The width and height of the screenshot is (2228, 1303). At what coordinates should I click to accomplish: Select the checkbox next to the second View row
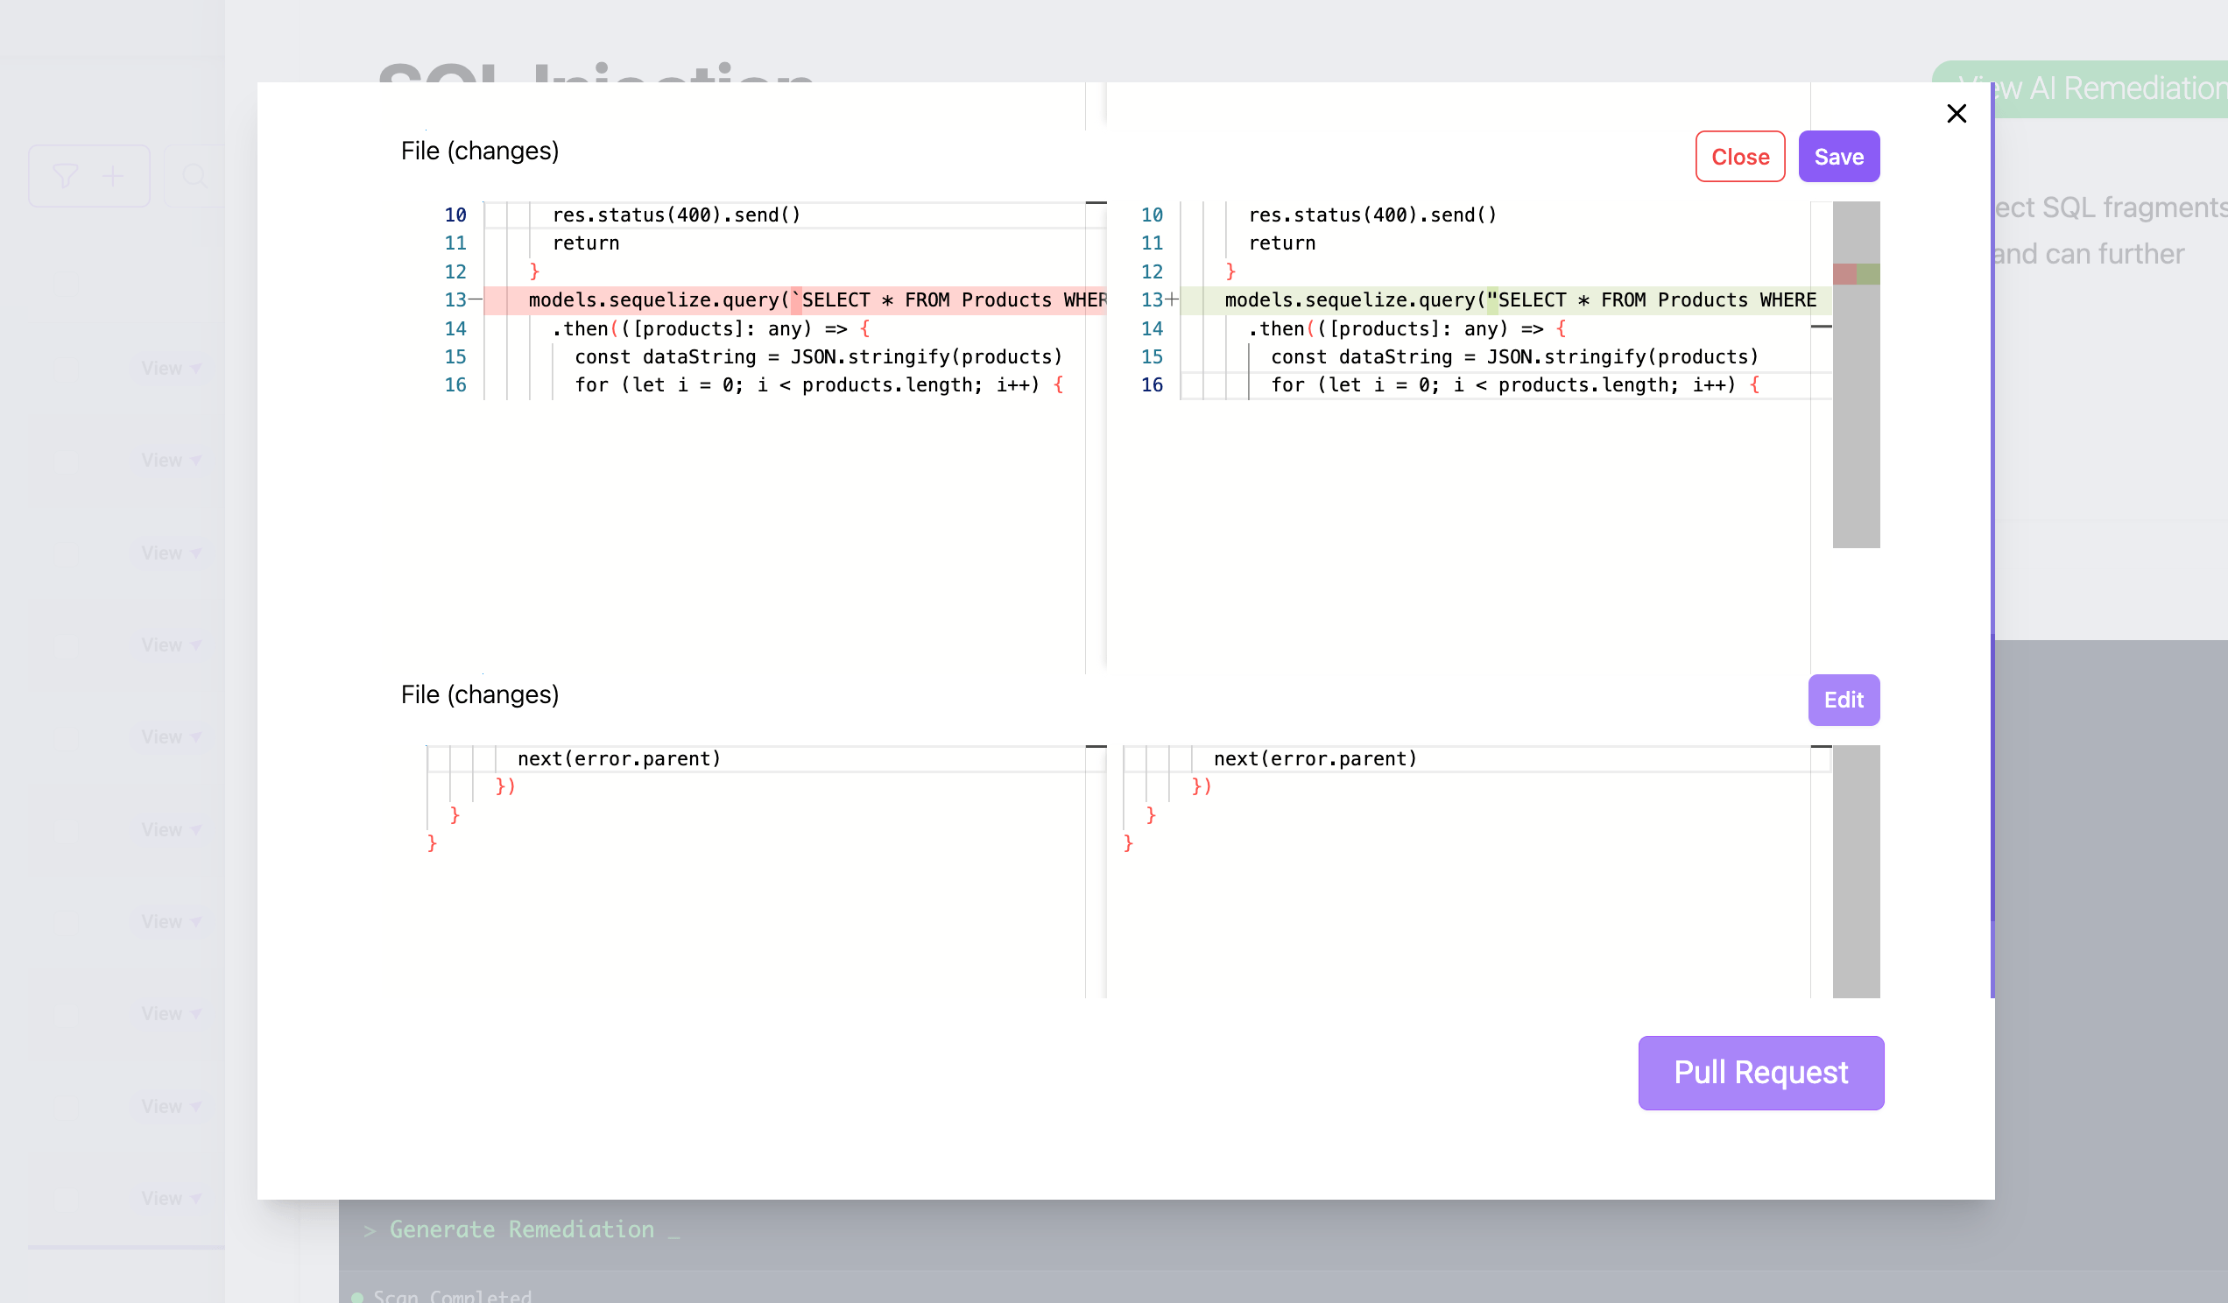tap(66, 460)
